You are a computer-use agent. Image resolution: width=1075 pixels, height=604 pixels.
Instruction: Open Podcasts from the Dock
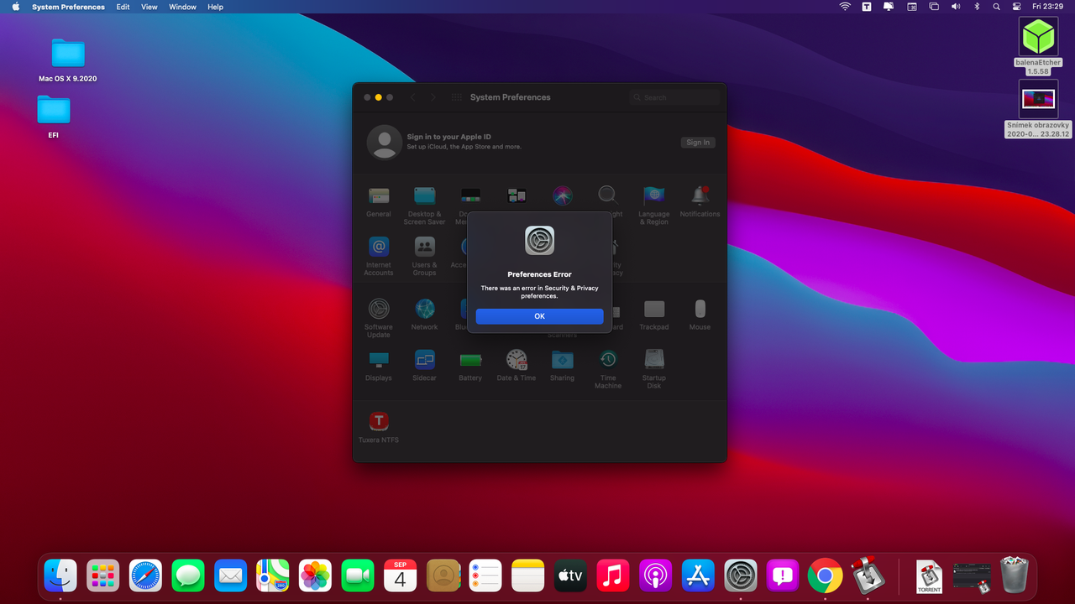[655, 575]
